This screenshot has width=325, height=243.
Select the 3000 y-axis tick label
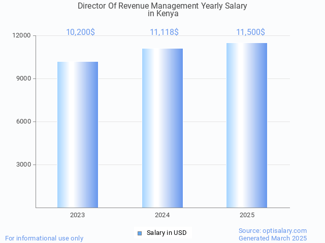[x=23, y=165]
